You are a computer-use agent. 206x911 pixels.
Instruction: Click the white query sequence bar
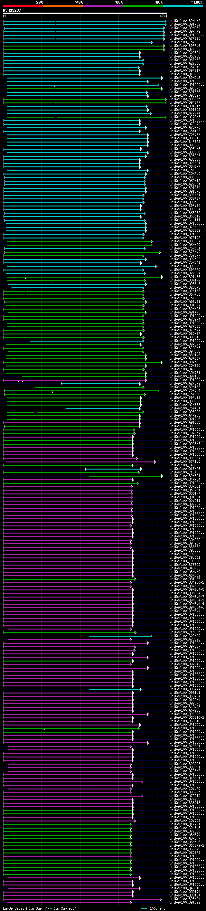pyautogui.click(x=85, y=14)
